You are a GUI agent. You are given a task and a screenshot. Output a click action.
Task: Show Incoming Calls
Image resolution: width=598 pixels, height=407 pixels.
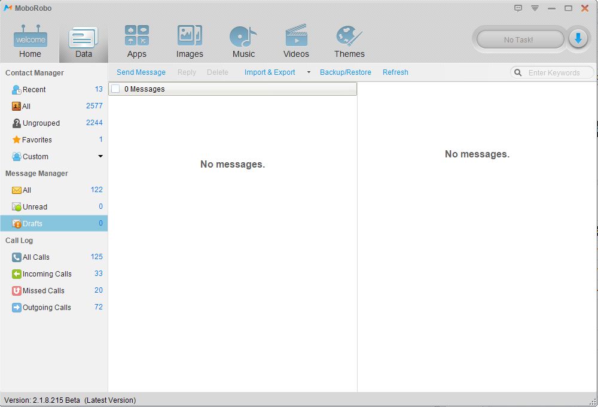pos(54,274)
